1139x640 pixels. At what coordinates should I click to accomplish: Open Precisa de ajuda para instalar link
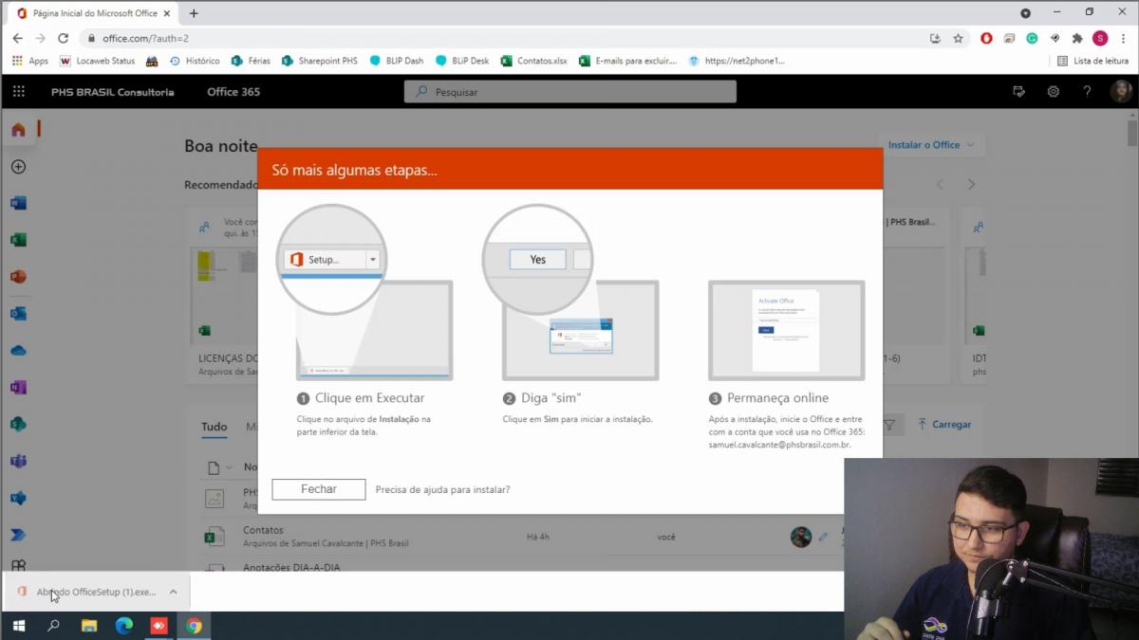point(442,490)
